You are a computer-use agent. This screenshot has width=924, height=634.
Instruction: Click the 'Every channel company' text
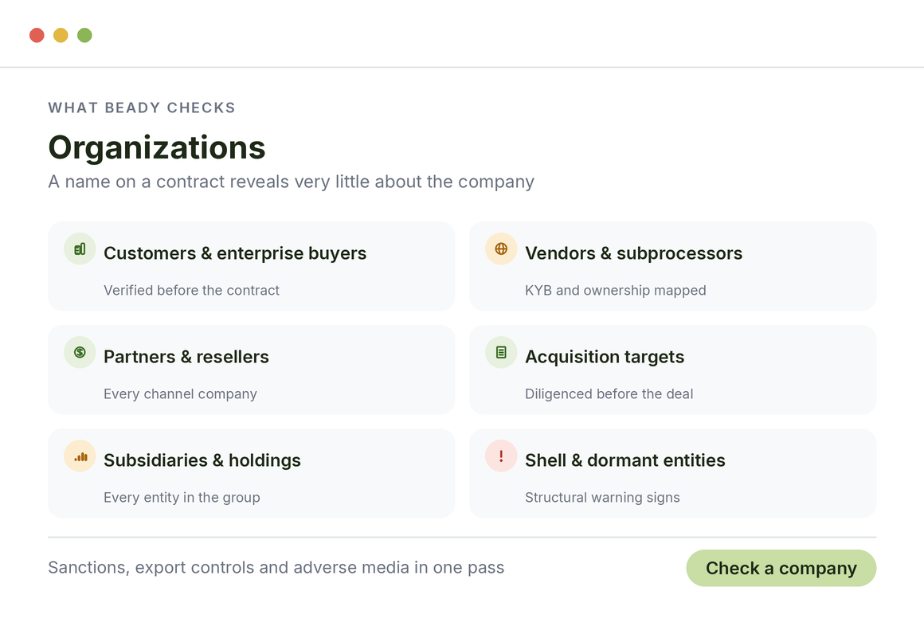point(180,394)
